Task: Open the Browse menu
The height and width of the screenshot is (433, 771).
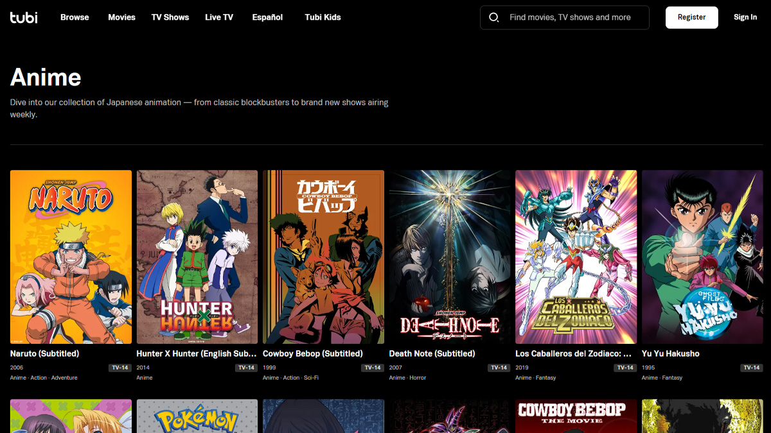Action: (75, 17)
